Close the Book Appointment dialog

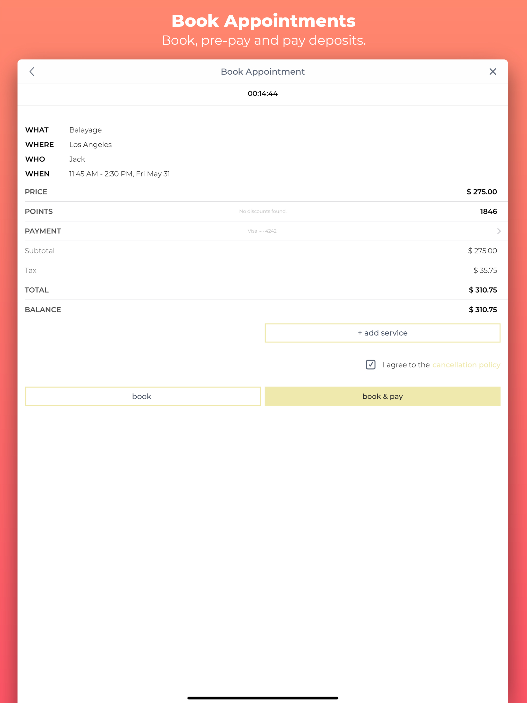pyautogui.click(x=493, y=72)
